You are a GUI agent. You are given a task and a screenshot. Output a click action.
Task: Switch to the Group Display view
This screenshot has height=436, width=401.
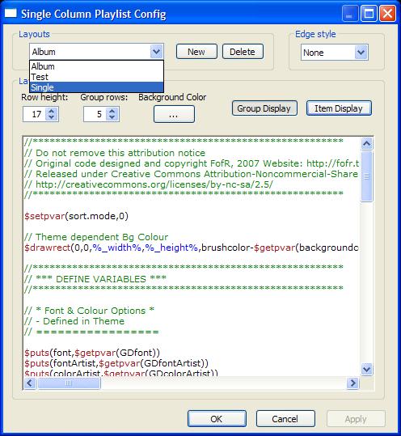(264, 108)
